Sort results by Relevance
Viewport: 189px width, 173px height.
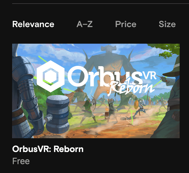click(33, 24)
